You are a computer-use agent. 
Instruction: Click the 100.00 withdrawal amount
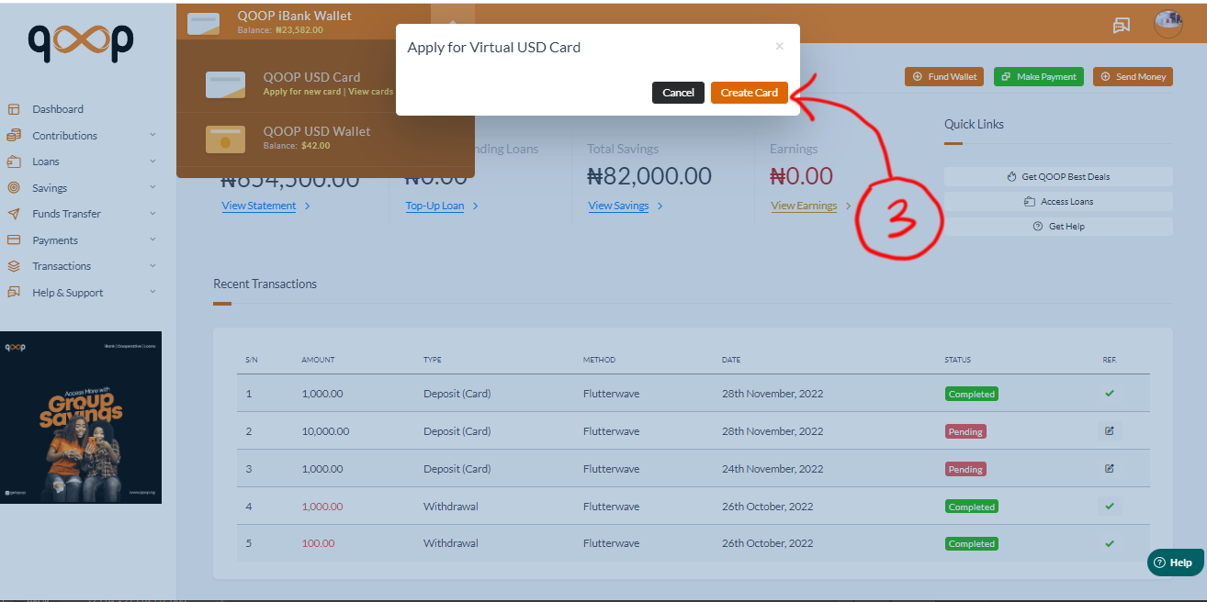tap(318, 543)
